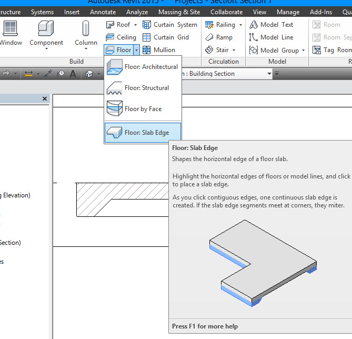Open the Insert ribbon tab

(72, 12)
